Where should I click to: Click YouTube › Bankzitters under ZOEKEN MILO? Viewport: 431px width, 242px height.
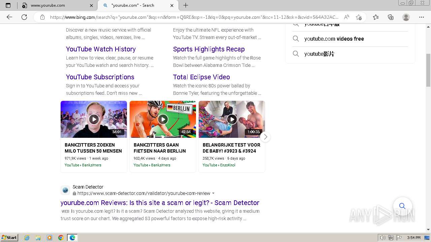(83, 165)
